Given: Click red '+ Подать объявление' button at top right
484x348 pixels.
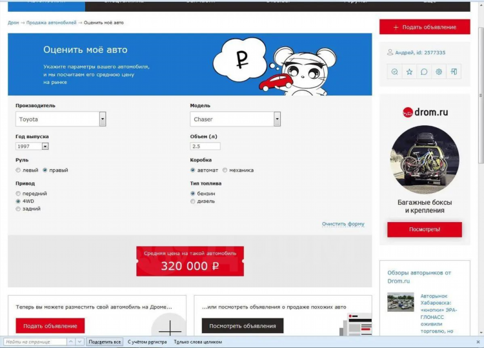Looking at the screenshot, I should click(425, 27).
